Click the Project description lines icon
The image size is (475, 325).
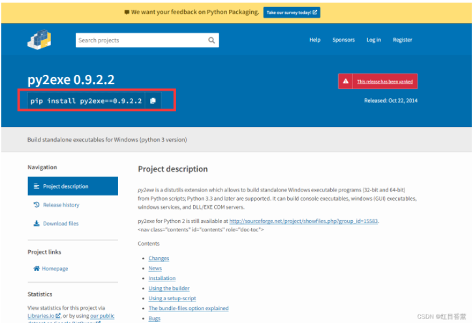click(x=37, y=186)
